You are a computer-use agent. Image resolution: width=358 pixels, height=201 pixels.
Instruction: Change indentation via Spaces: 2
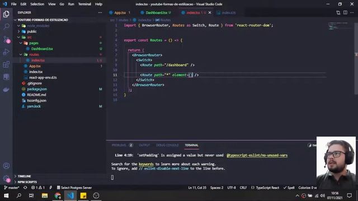(x=216, y=188)
